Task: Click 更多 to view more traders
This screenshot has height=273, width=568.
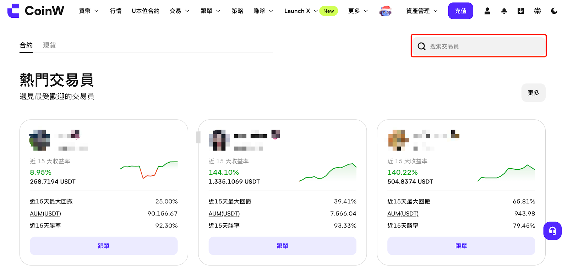Action: [533, 93]
